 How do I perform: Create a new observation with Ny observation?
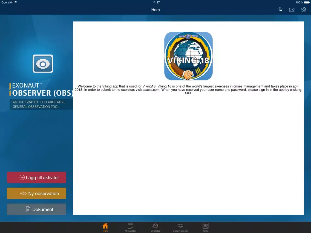[x=36, y=193]
